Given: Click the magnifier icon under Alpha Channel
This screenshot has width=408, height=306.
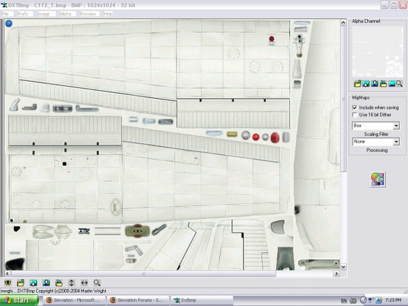Looking at the screenshot, I should pyautogui.click(x=399, y=84).
